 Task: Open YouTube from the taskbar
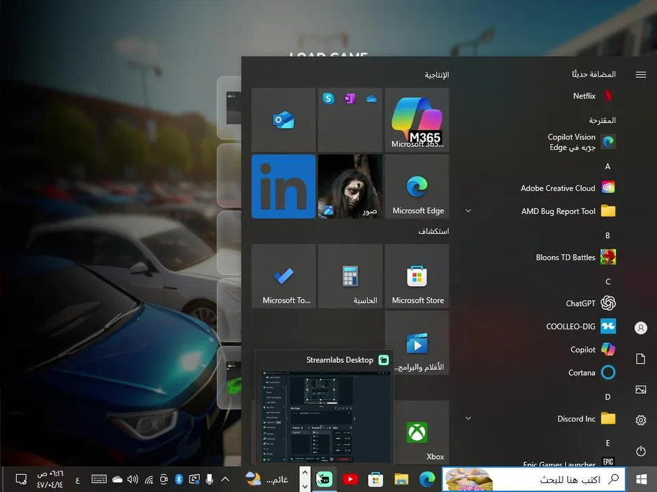click(350, 479)
